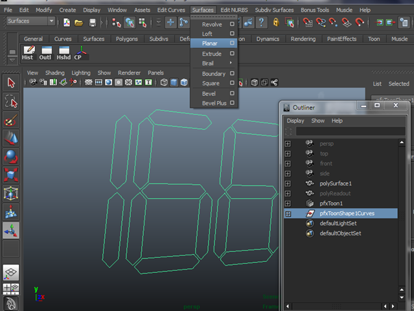Open the Rendering shelf tab

coord(303,39)
